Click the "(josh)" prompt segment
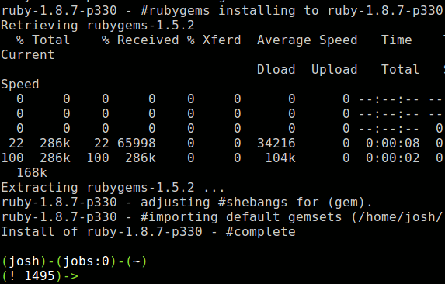Screen dimensions: 445x284 pos(24,261)
